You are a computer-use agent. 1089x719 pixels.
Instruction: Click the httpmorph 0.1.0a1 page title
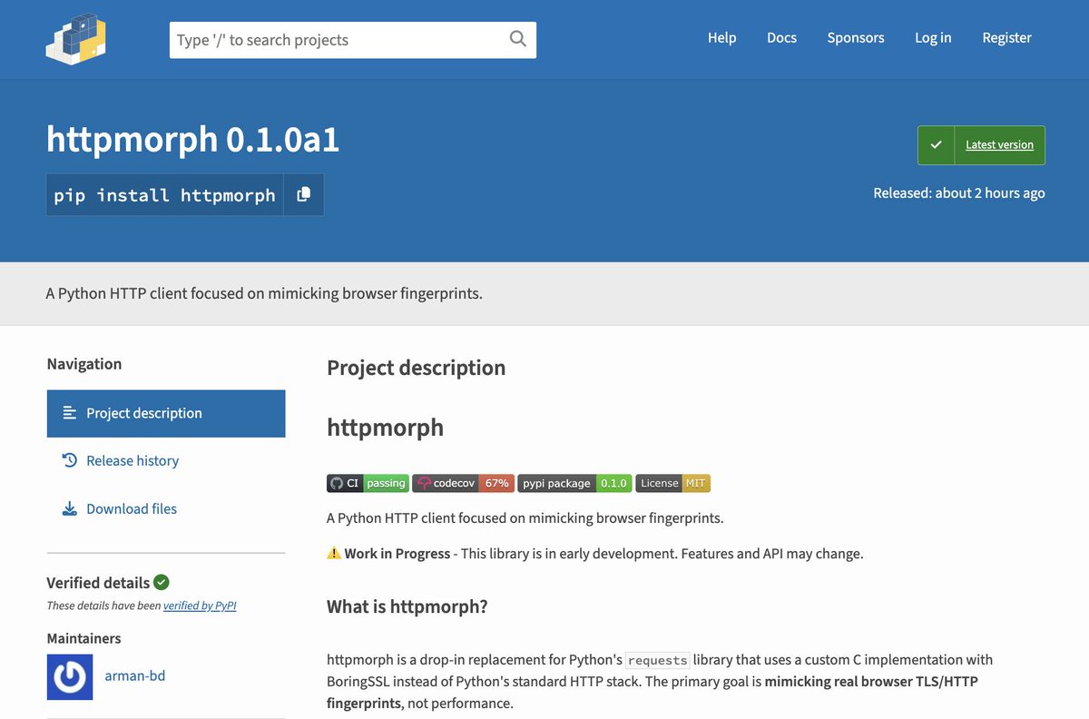pyautogui.click(x=192, y=140)
